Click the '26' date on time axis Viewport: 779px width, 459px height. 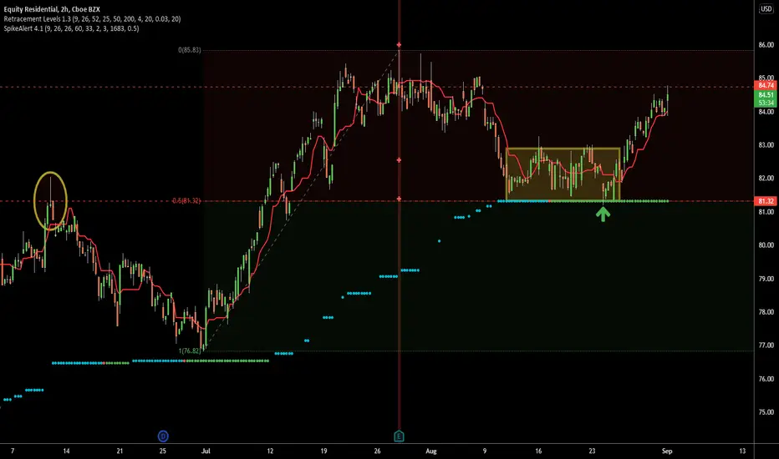[x=377, y=451]
